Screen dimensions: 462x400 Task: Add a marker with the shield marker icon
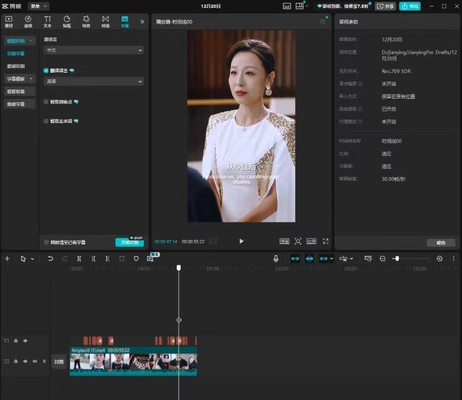136,259
